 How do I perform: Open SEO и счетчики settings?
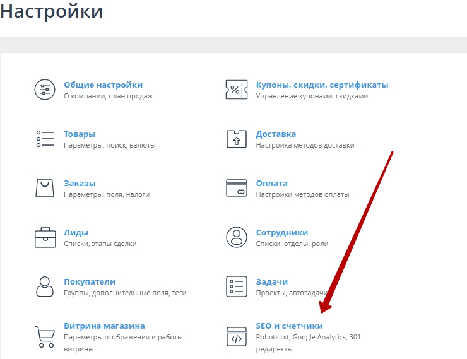289,326
